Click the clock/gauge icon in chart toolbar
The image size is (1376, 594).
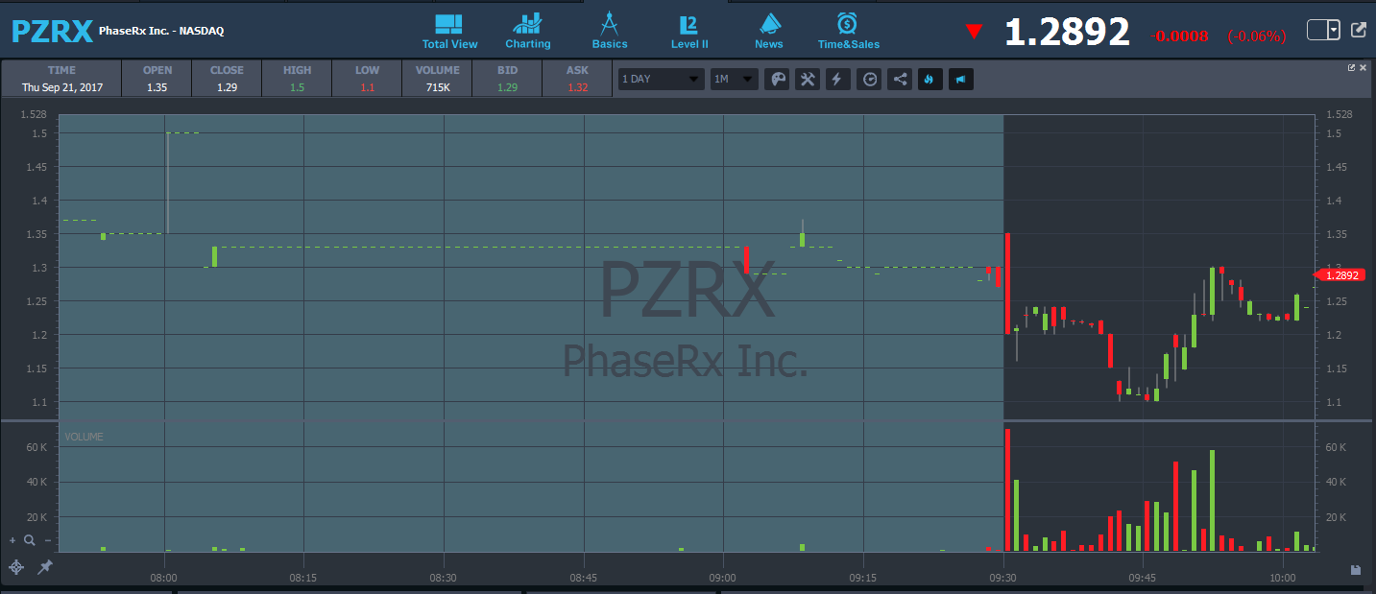pos(869,79)
